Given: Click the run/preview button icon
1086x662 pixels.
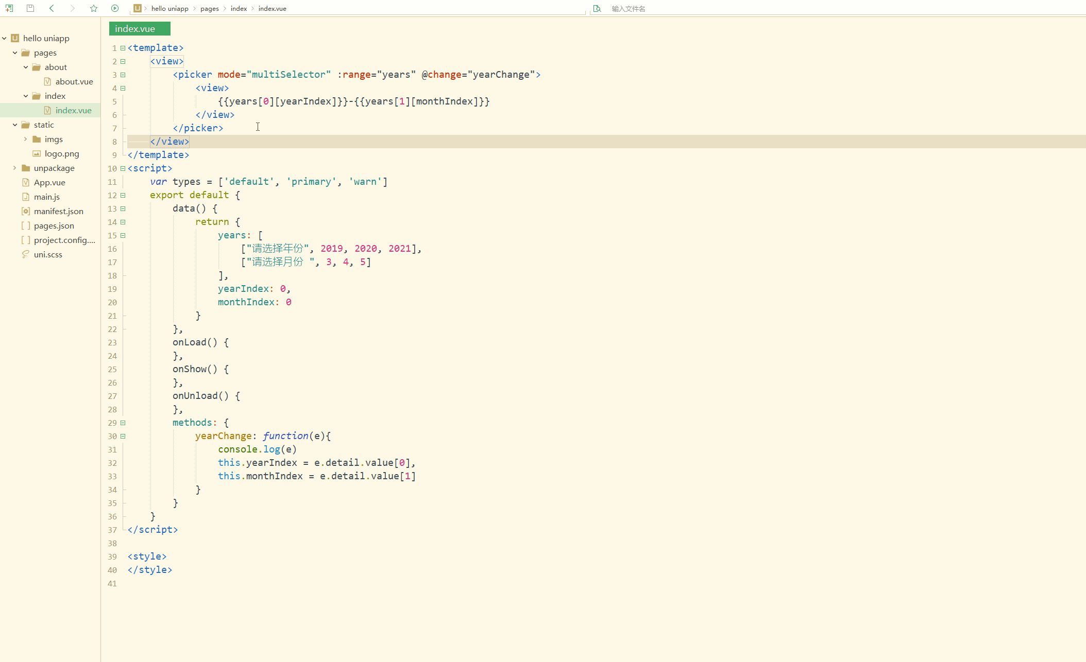Looking at the screenshot, I should [115, 8].
